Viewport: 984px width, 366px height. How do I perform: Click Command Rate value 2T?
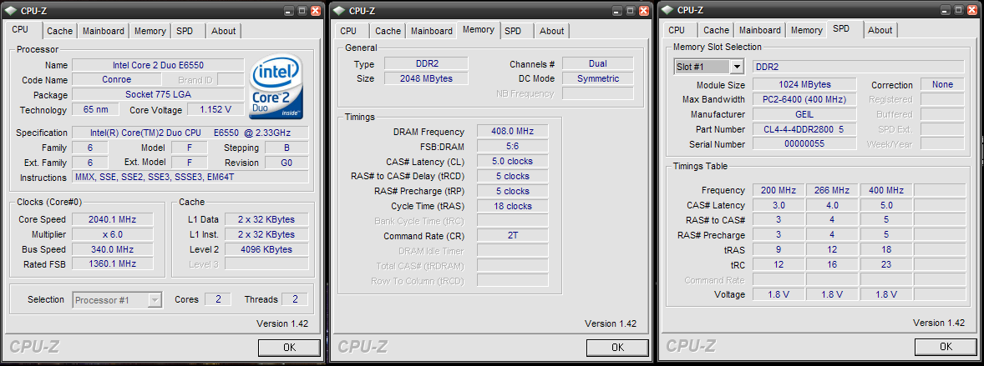tap(513, 236)
